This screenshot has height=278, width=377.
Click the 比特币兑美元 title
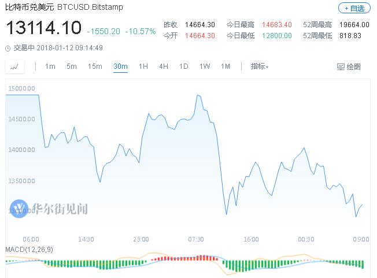29,9
